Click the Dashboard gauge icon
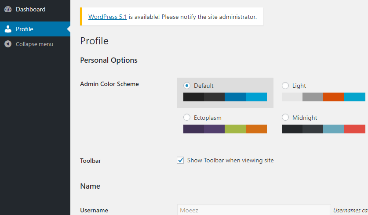Screen dimensions: 368x215 pyautogui.click(x=8, y=9)
